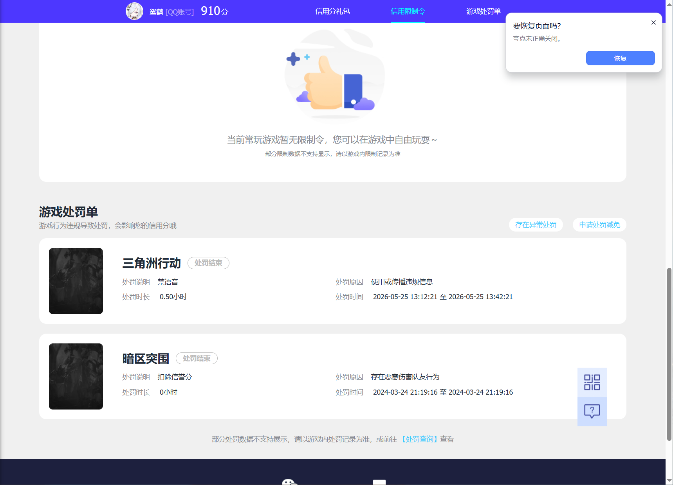The height and width of the screenshot is (485, 673).
Task: Click 禁语音 punishment description
Action: pos(168,282)
